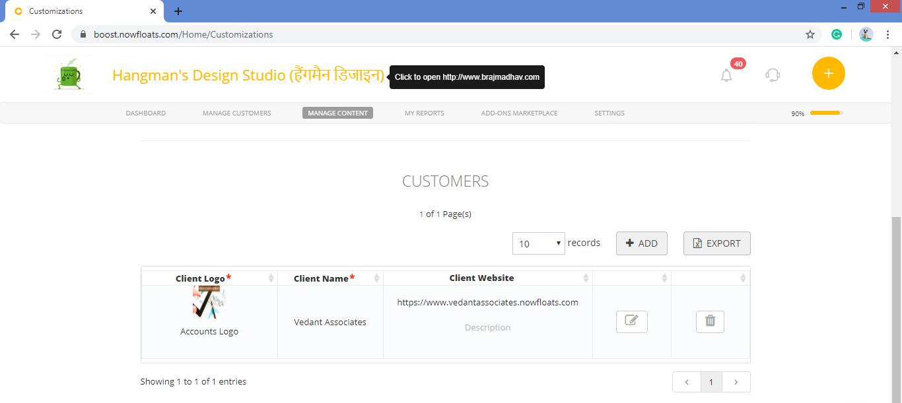902x403 pixels.
Task: Click the 40 notification badge
Action: click(738, 64)
